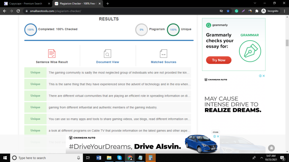Select sentence 'There are different virtual communities'
Image resolution: width=289 pixels, height=162 pixels.
click(119, 96)
